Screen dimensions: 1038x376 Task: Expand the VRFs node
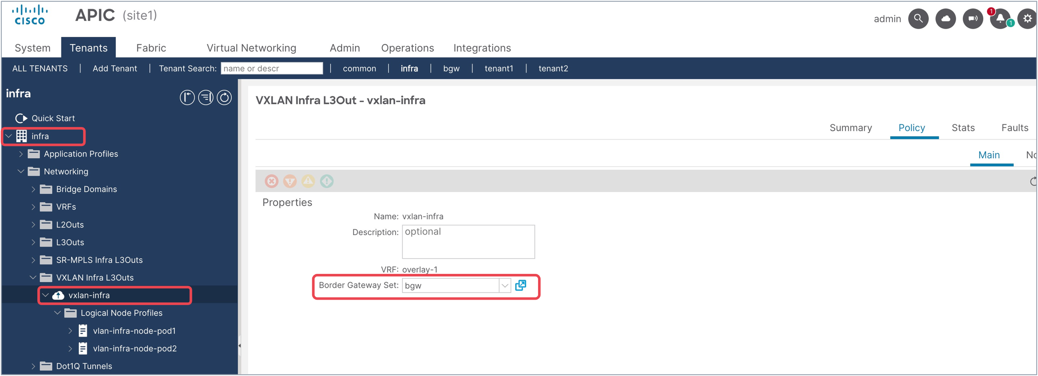33,207
